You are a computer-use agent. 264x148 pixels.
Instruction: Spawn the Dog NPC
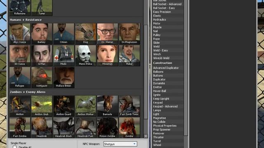click(x=85, y=34)
